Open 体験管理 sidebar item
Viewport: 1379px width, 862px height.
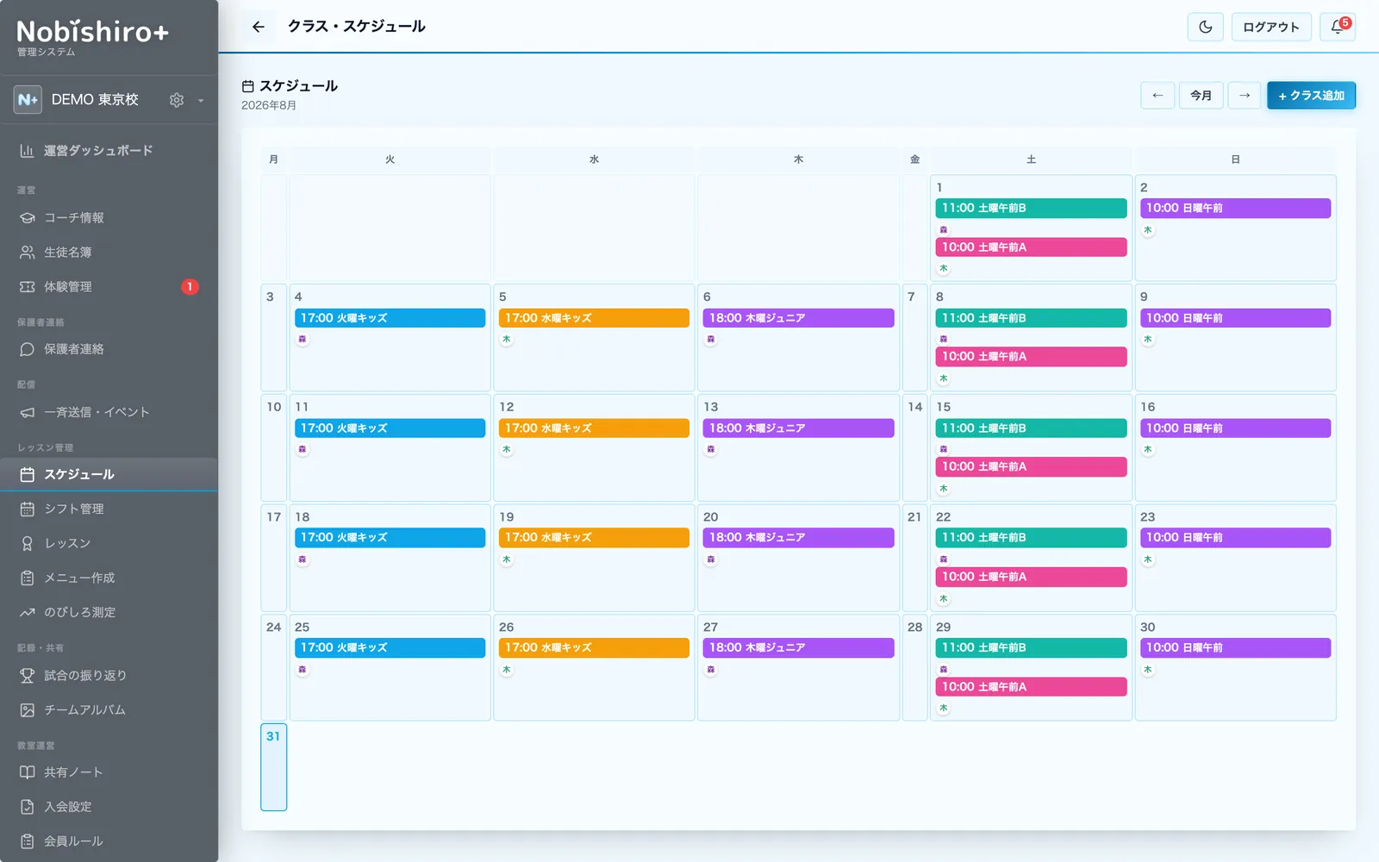point(109,287)
